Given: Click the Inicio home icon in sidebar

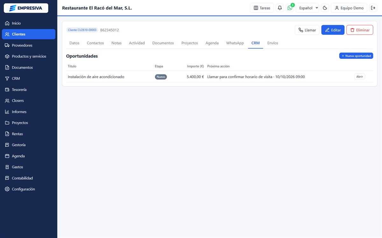Looking at the screenshot, I should [x=7, y=23].
